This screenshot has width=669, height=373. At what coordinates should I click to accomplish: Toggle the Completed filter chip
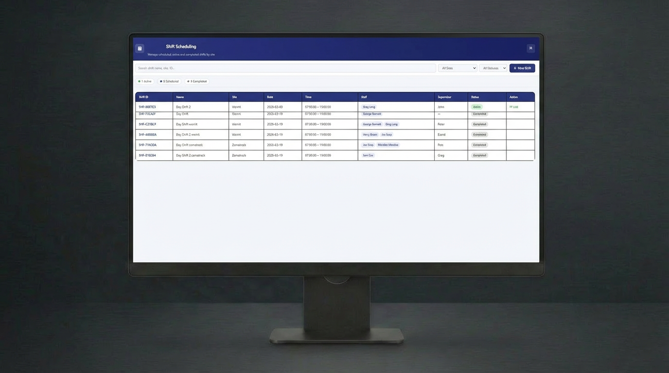pyautogui.click(x=197, y=82)
